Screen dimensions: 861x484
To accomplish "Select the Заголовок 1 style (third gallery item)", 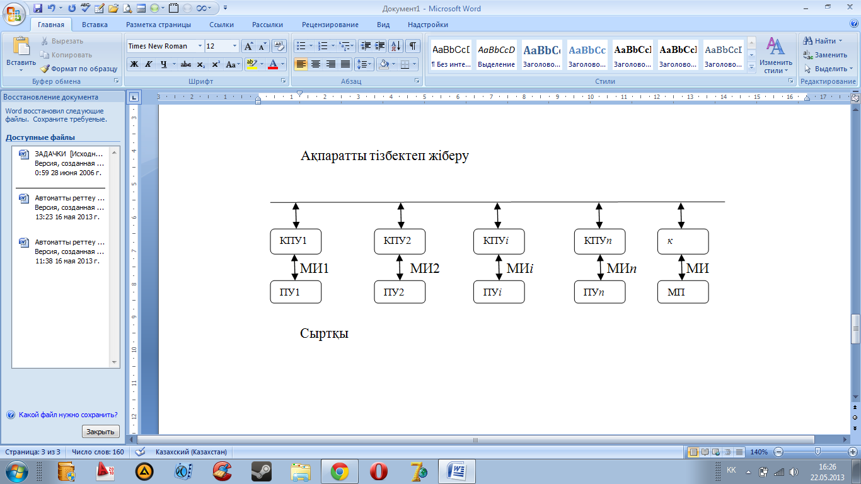I will click(x=541, y=55).
